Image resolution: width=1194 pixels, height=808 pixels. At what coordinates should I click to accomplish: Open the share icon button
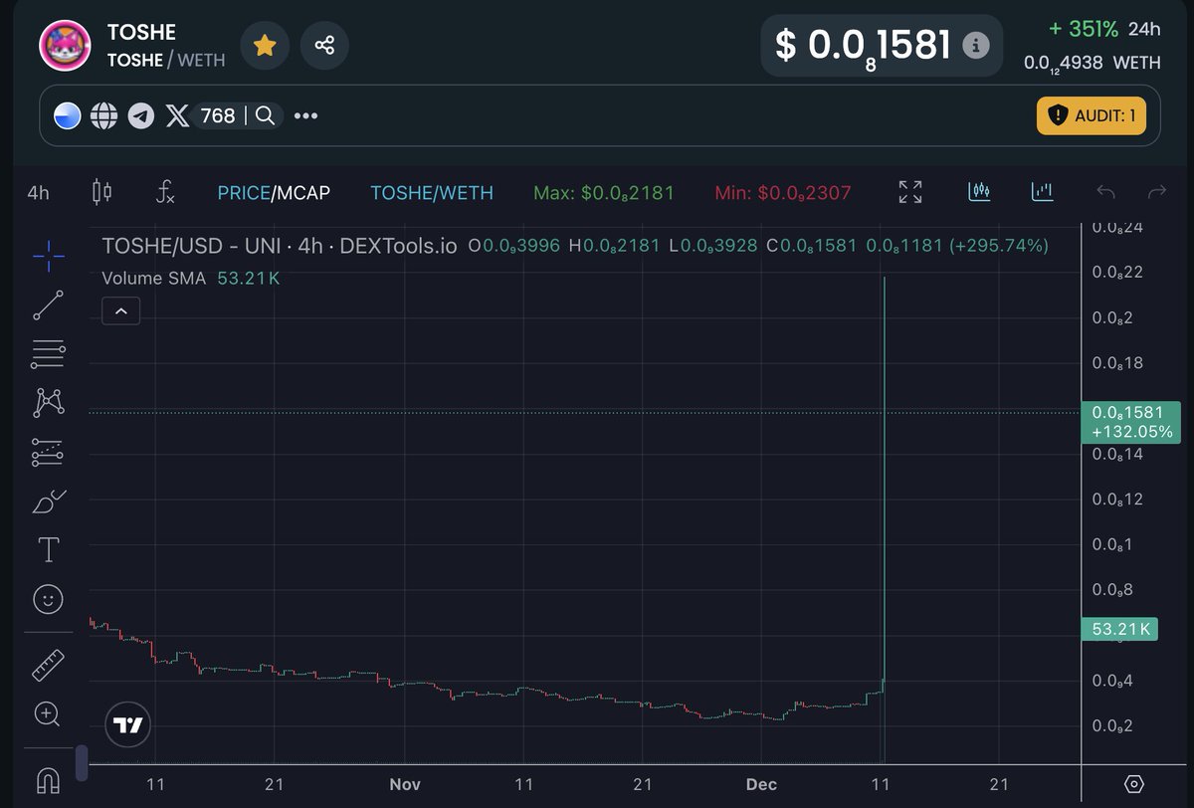(x=324, y=45)
